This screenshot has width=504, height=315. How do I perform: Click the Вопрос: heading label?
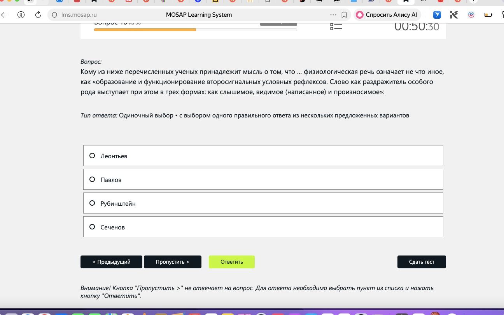coord(91,61)
